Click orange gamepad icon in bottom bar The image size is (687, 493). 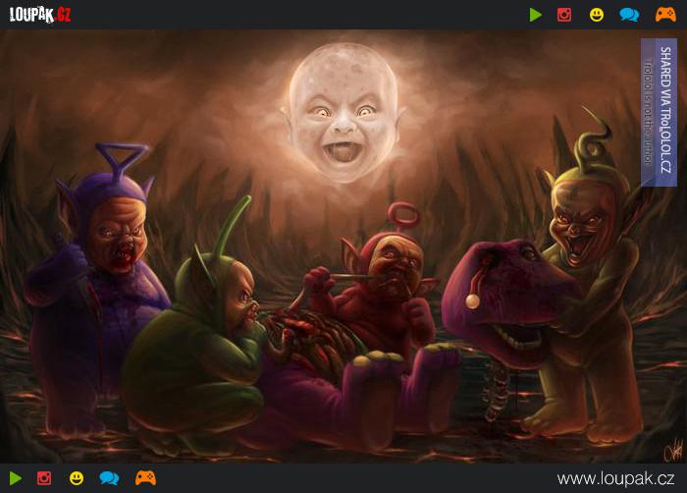(145, 477)
